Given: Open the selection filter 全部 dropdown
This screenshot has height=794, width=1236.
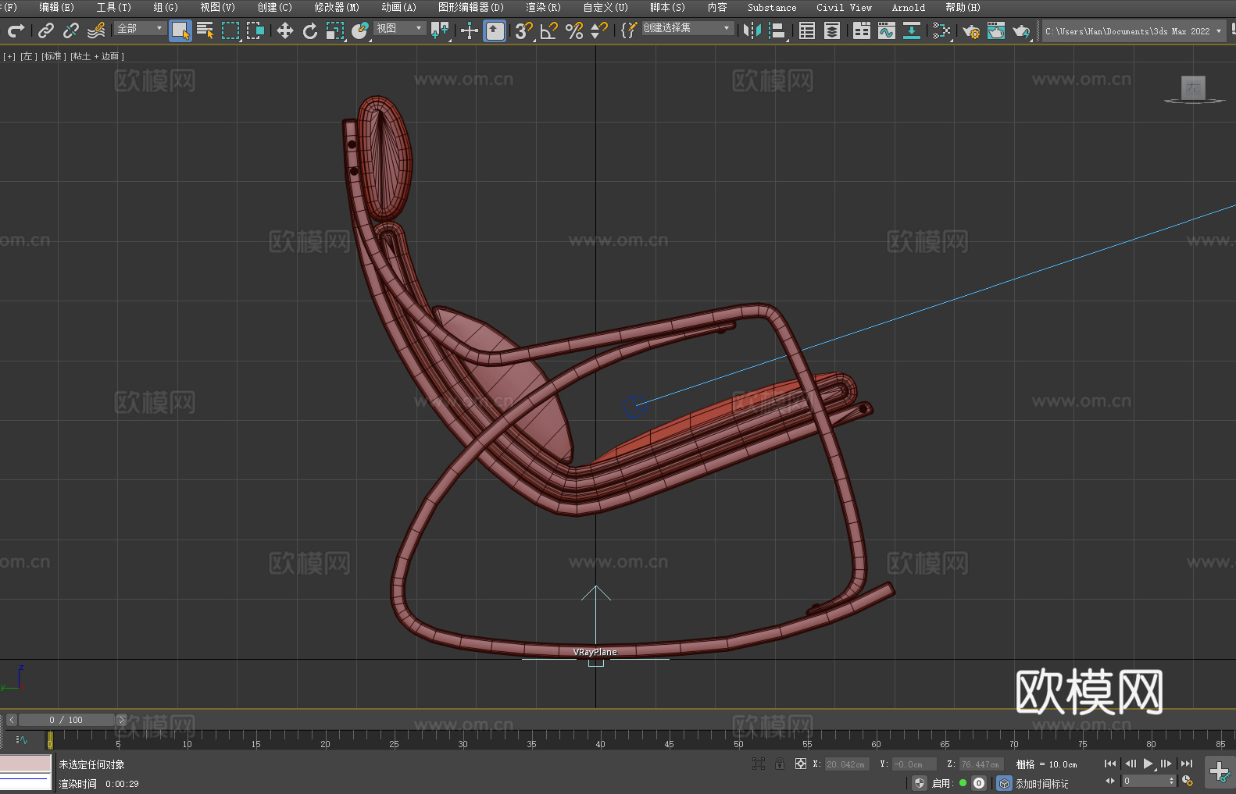Looking at the screenshot, I should [x=140, y=28].
